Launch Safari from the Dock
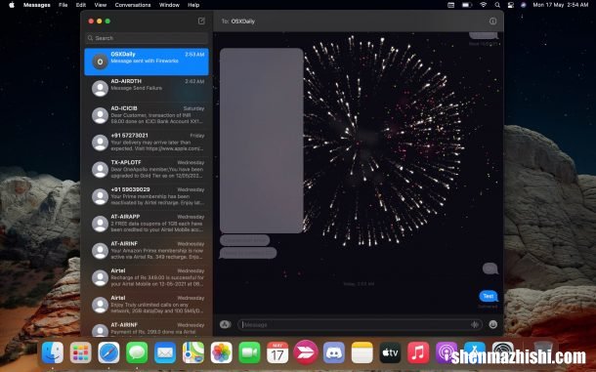The width and height of the screenshot is (596, 372). 108,352
